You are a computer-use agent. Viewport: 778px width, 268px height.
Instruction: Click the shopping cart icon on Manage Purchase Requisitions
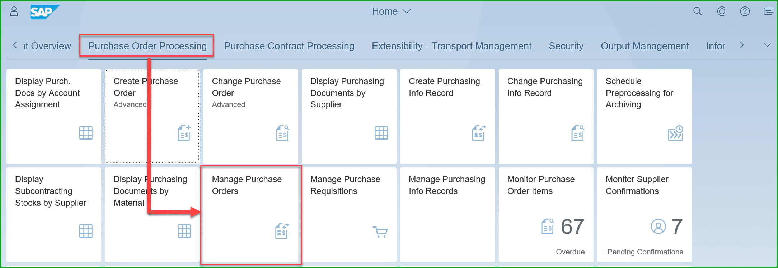click(380, 232)
